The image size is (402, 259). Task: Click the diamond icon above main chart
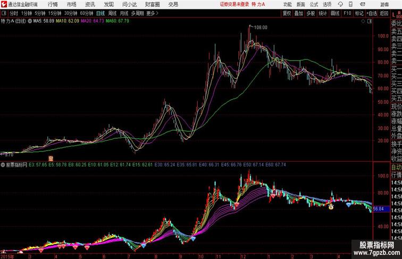(x=363, y=21)
